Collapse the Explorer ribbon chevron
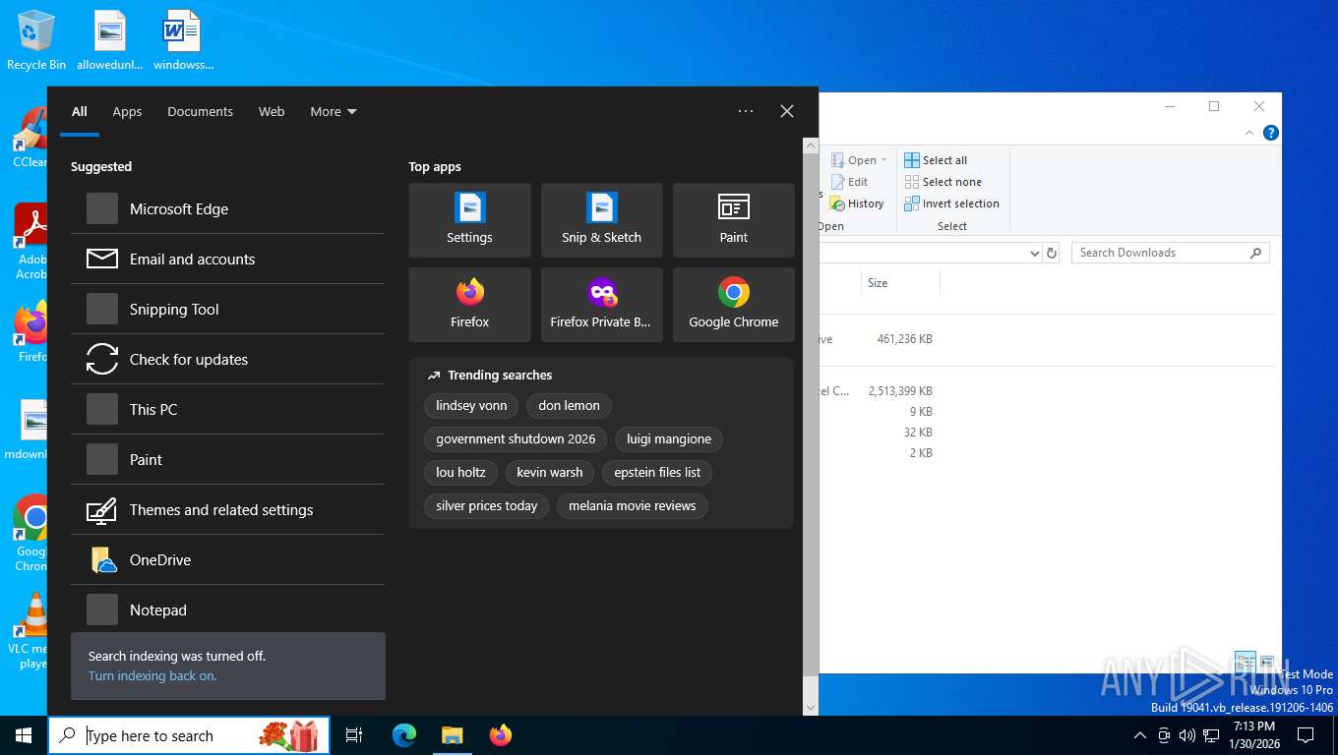This screenshot has width=1338, height=755. pyautogui.click(x=1249, y=133)
